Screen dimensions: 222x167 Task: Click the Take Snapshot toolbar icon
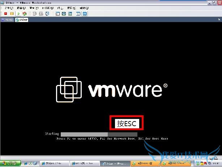pos(35,14)
